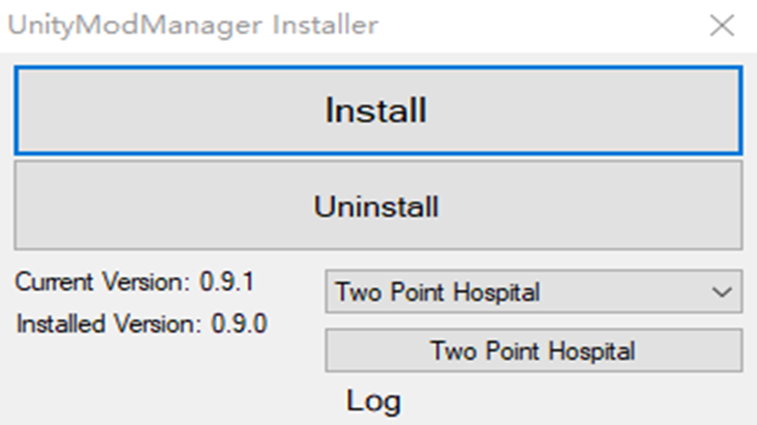The height and width of the screenshot is (425, 757).
Task: Start installation with the large Install button
Action: pyautogui.click(x=378, y=110)
